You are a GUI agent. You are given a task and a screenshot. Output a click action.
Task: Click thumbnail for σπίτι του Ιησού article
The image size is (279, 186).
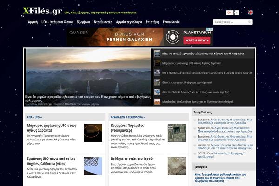click(177, 166)
